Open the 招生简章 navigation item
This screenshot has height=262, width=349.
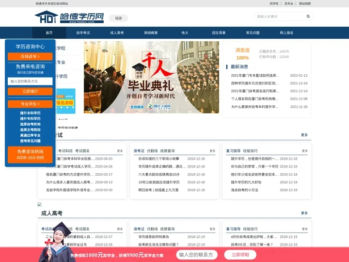[219, 33]
